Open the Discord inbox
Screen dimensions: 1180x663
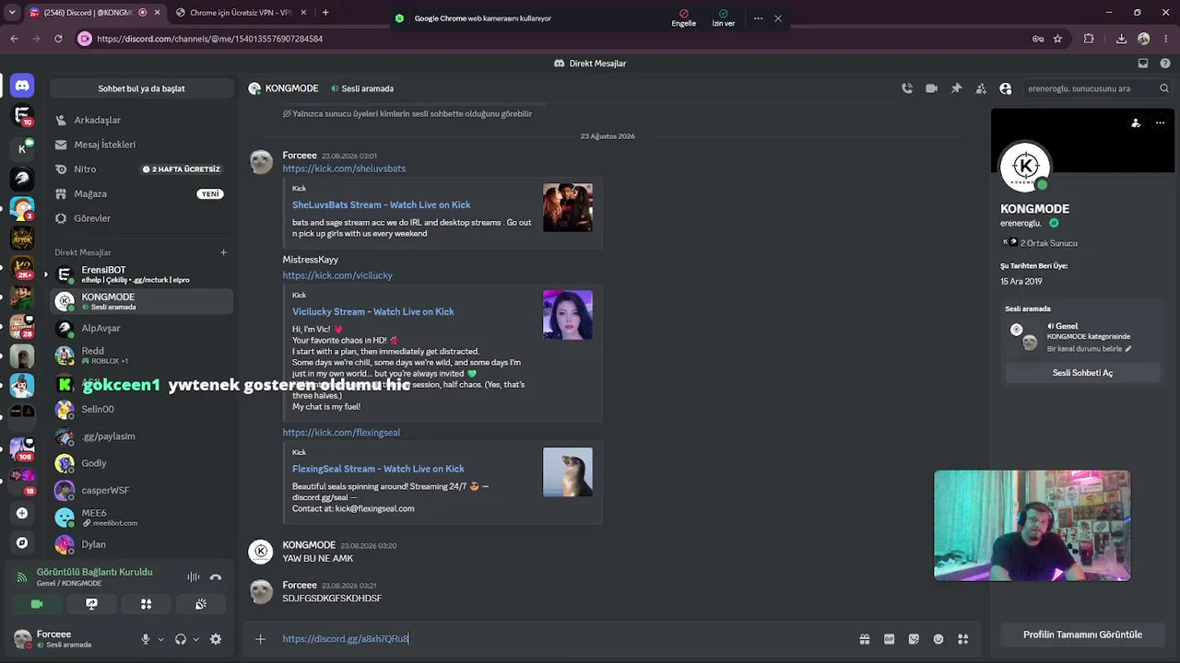tap(1143, 64)
